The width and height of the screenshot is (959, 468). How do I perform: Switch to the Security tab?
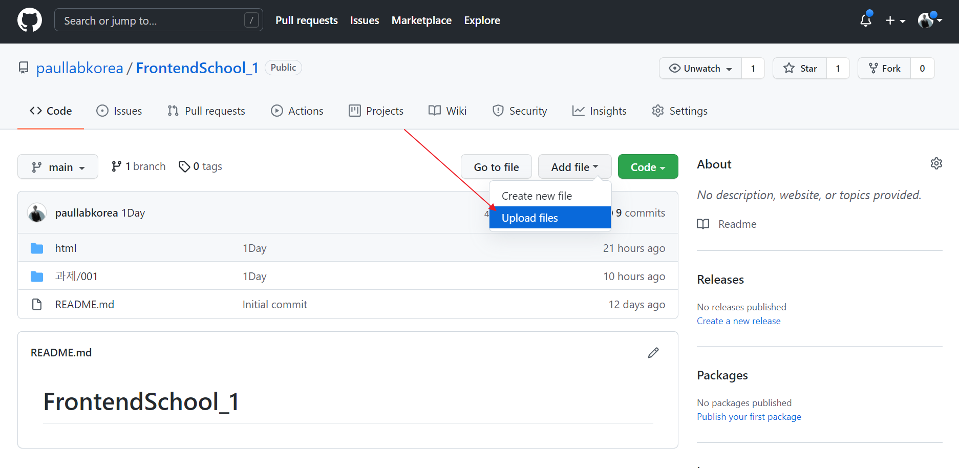tap(520, 111)
